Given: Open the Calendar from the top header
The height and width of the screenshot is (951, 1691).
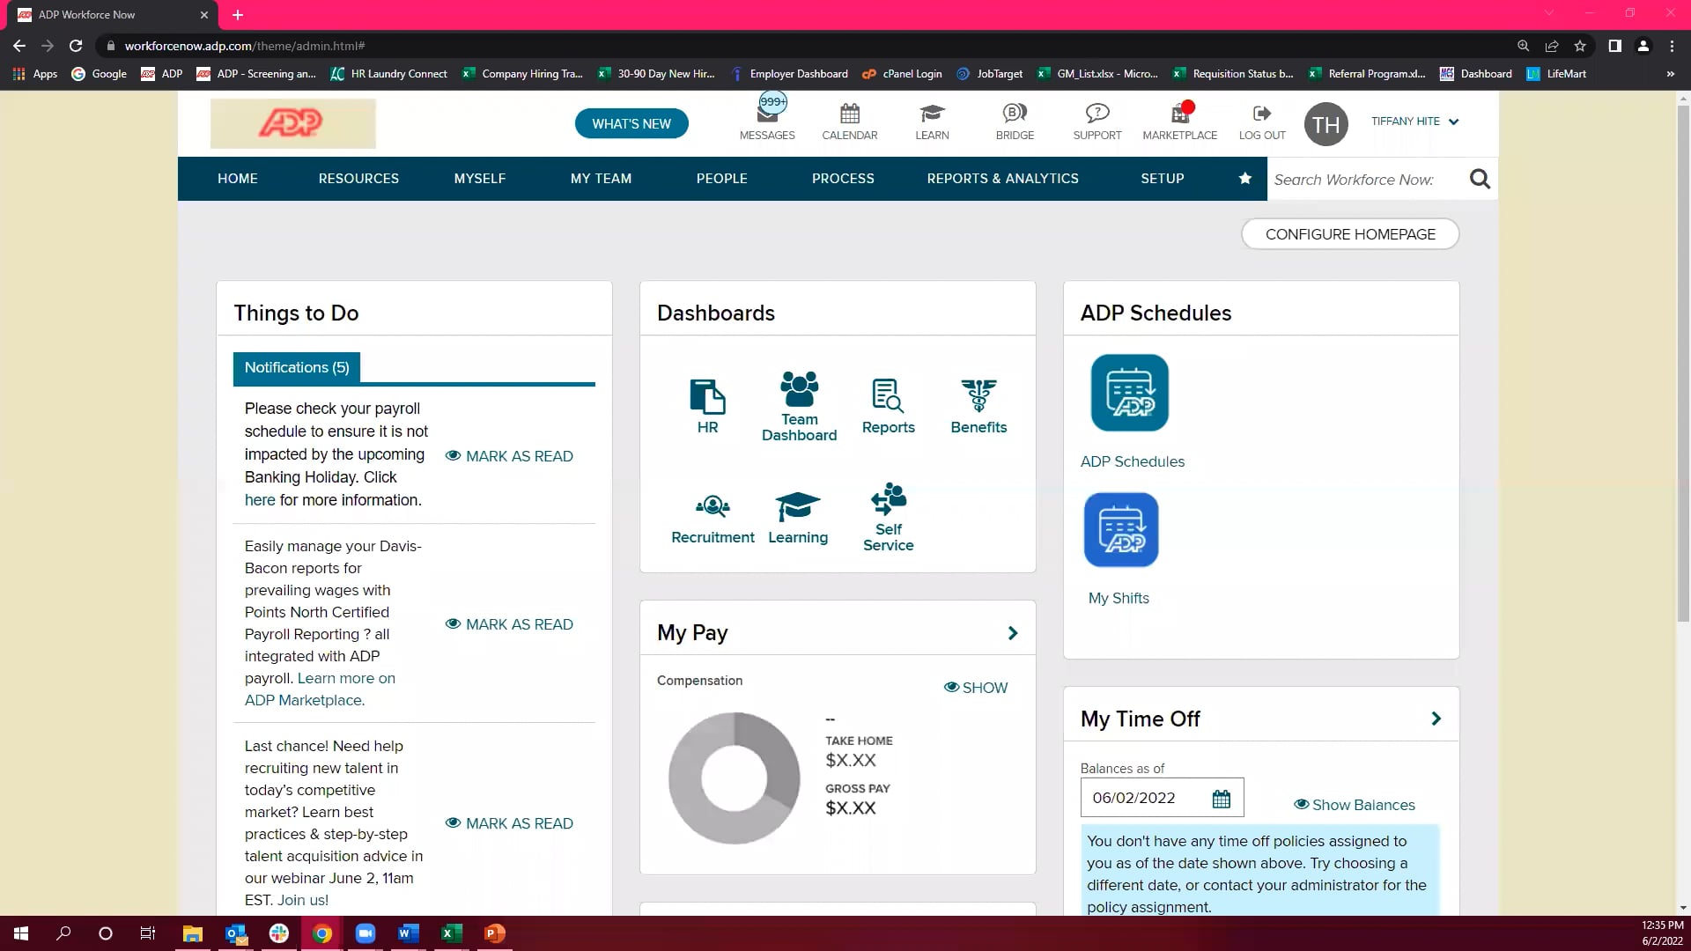Looking at the screenshot, I should click(x=849, y=119).
